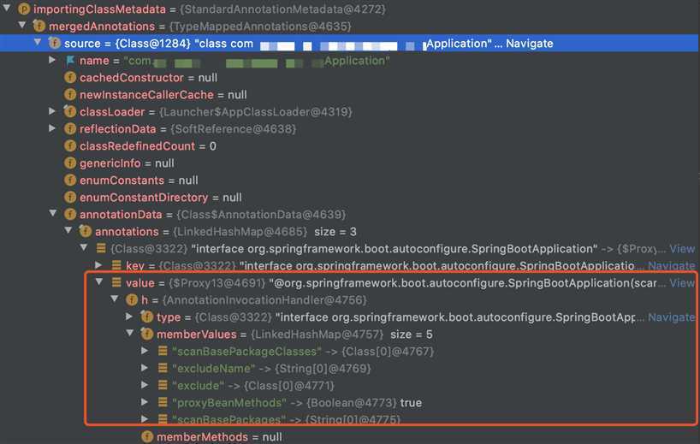Click the text Launcher$AppClassLoader@4319
700x444 pixels.
click(x=255, y=111)
